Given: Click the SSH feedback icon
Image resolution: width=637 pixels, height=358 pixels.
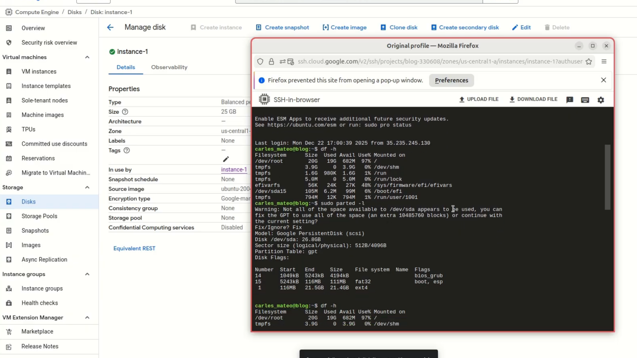Looking at the screenshot, I should tap(570, 100).
